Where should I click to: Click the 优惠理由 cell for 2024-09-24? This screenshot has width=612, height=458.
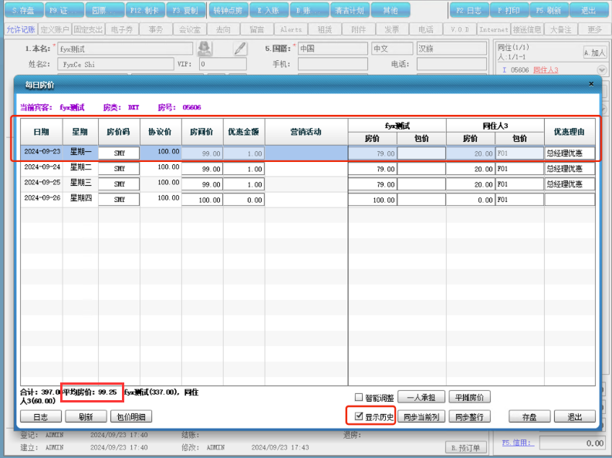pos(570,168)
